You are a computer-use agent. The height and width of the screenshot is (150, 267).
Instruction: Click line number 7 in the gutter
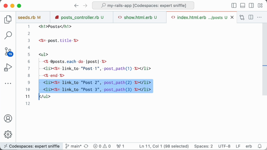point(29,68)
